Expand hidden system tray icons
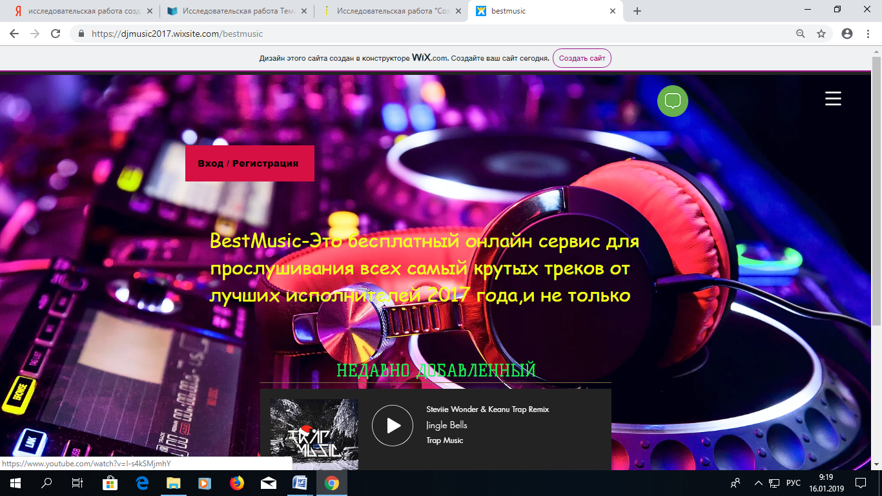 (x=759, y=483)
